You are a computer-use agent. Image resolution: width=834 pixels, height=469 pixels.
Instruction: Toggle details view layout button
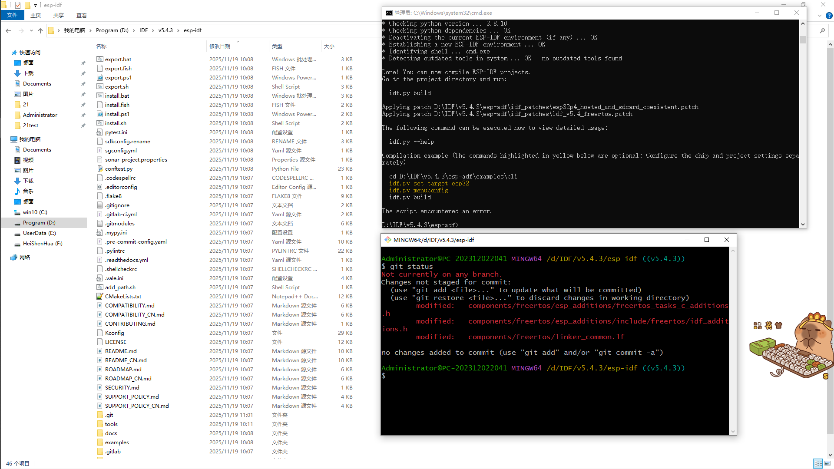point(818,463)
